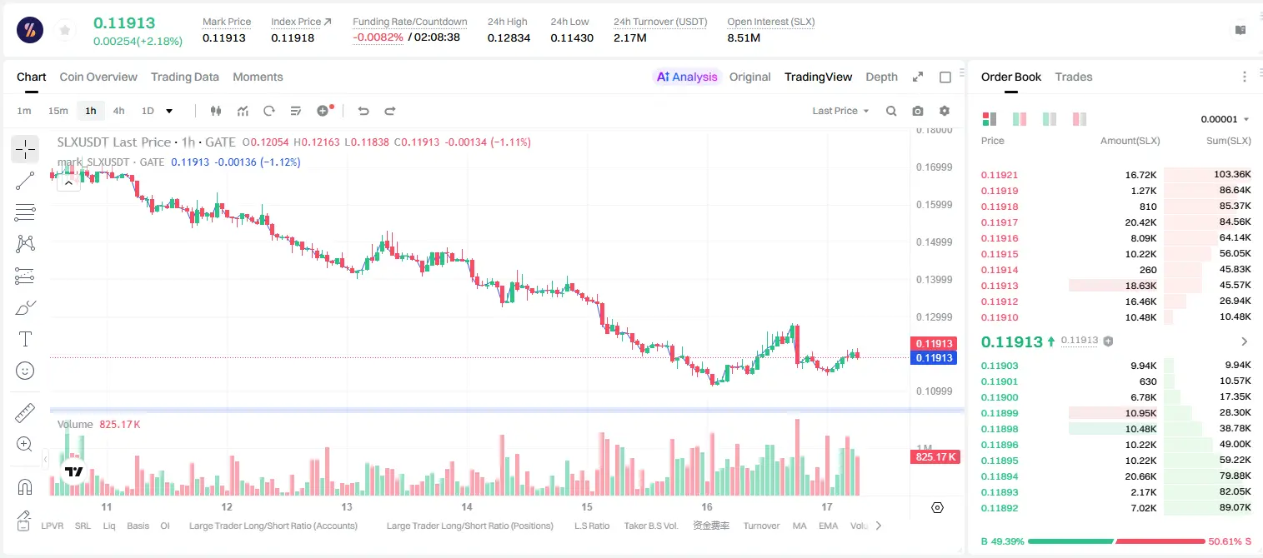The image size is (1263, 558).
Task: Show only sell orders in order book
Action: tap(1080, 119)
